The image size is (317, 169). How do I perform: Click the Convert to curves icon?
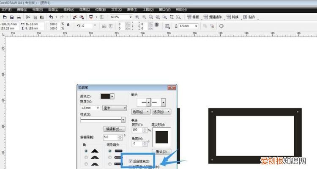pyautogui.click(x=221, y=26)
